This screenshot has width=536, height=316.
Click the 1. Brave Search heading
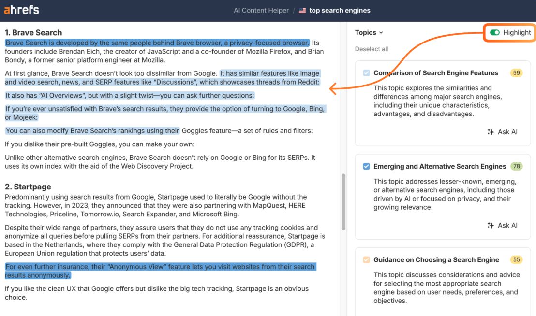[x=32, y=32]
